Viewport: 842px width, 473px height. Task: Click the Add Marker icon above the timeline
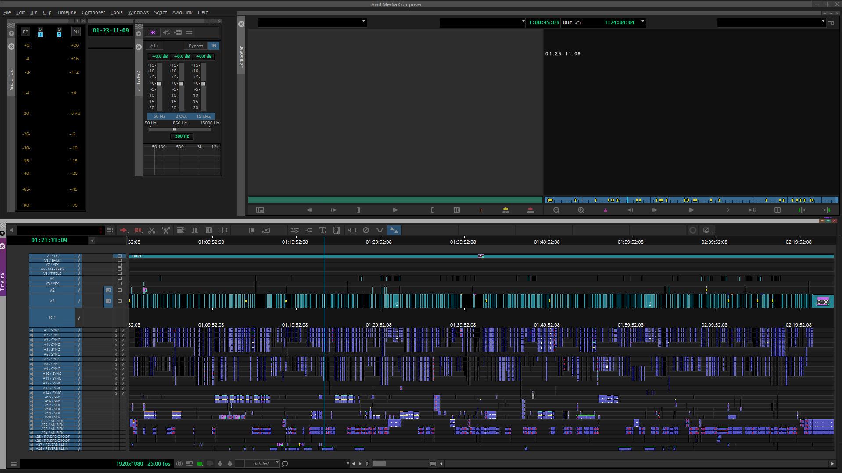pyautogui.click(x=606, y=210)
